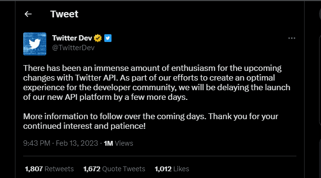The image size is (321, 178).
Task: Click the blue Twitter affiliate badge
Action: (x=108, y=38)
